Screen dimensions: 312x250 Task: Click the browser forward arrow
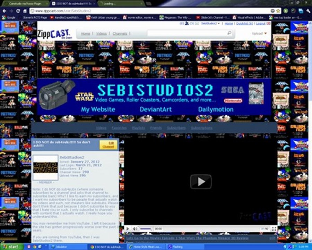(x=11, y=11)
